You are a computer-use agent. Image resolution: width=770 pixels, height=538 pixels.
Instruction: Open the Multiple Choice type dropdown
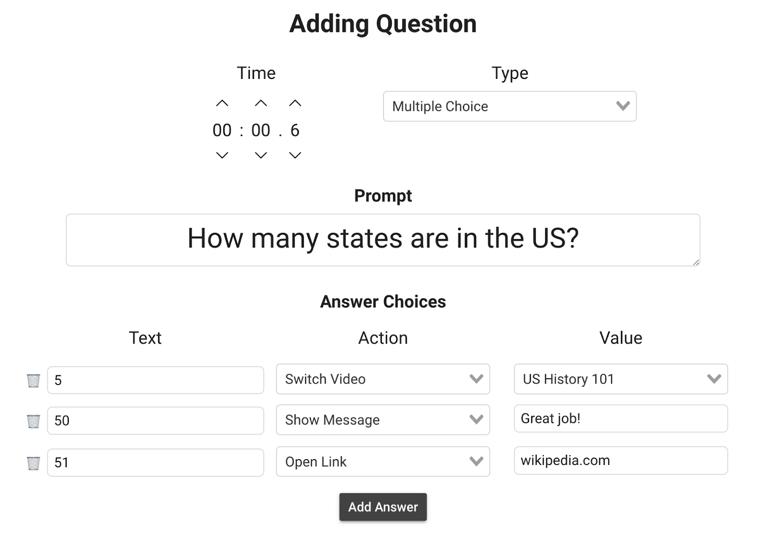(x=510, y=106)
